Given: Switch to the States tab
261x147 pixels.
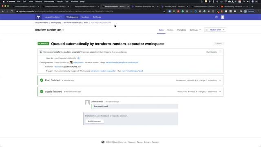Looking at the screenshot, I should (x=170, y=30).
